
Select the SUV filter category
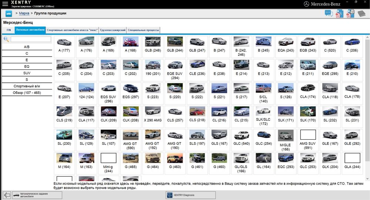27,73
